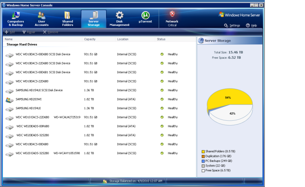Click the Repair toolbar button
Screen dimensions: 305x187
[29, 32]
